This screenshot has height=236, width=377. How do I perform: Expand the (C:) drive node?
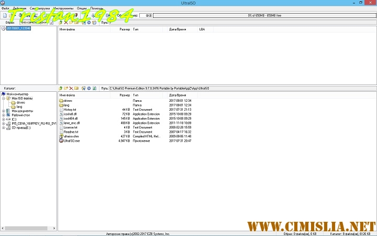(x=4, y=120)
